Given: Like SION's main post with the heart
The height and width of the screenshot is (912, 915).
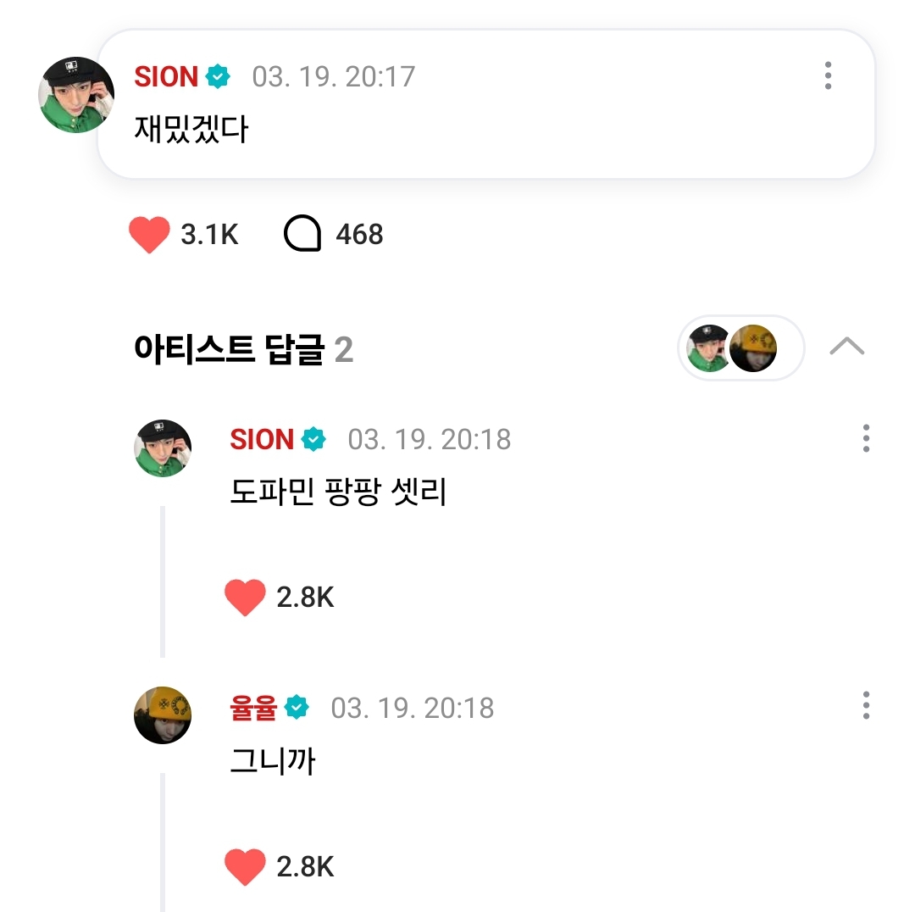Looking at the screenshot, I should 149,235.
